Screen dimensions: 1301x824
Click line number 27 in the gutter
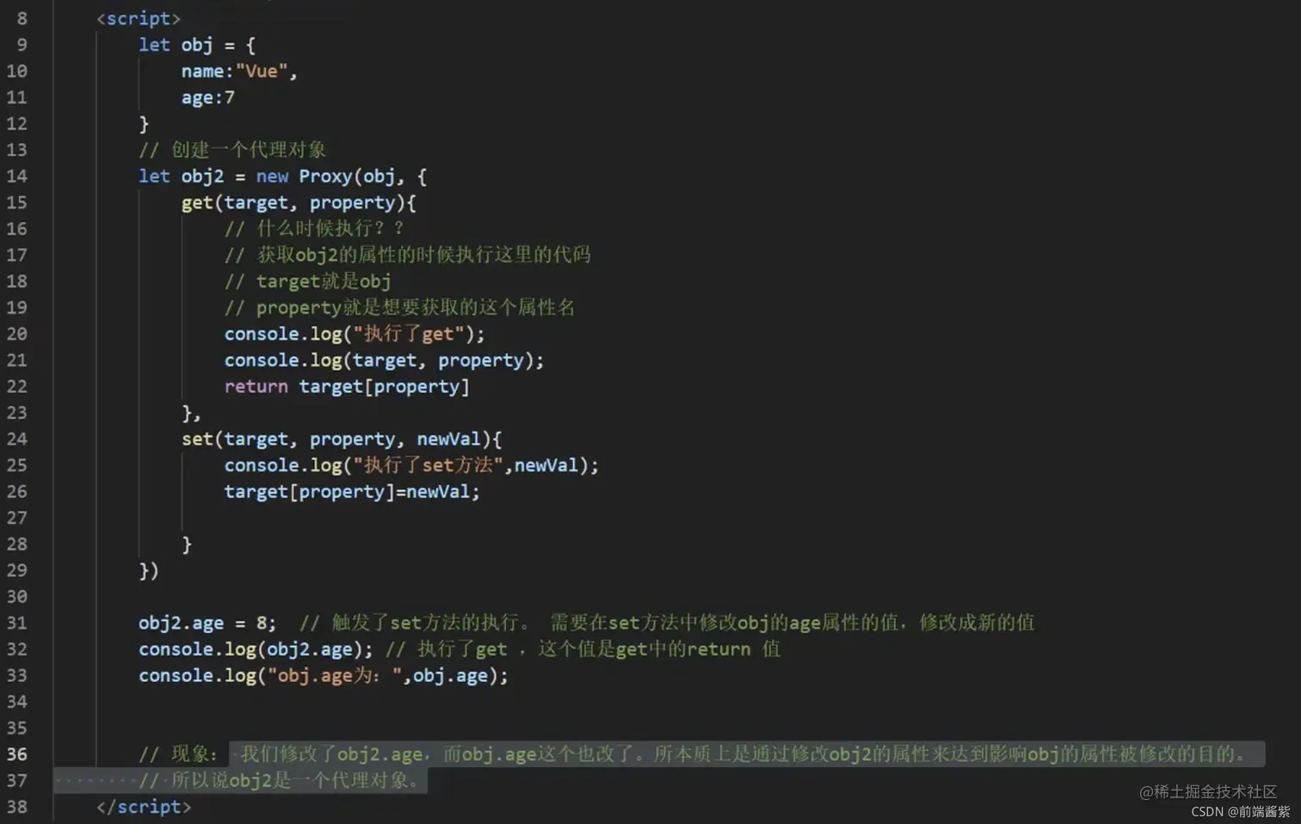coord(17,518)
